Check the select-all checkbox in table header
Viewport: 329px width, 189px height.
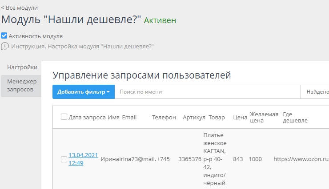64,117
